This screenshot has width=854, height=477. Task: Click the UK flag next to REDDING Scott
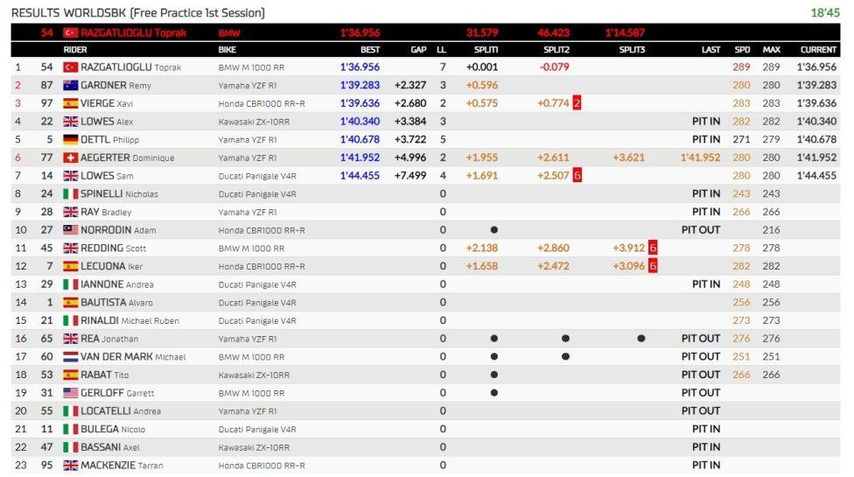[x=70, y=249]
